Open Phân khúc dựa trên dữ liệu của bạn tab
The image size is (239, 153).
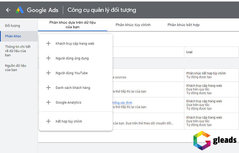(73, 25)
